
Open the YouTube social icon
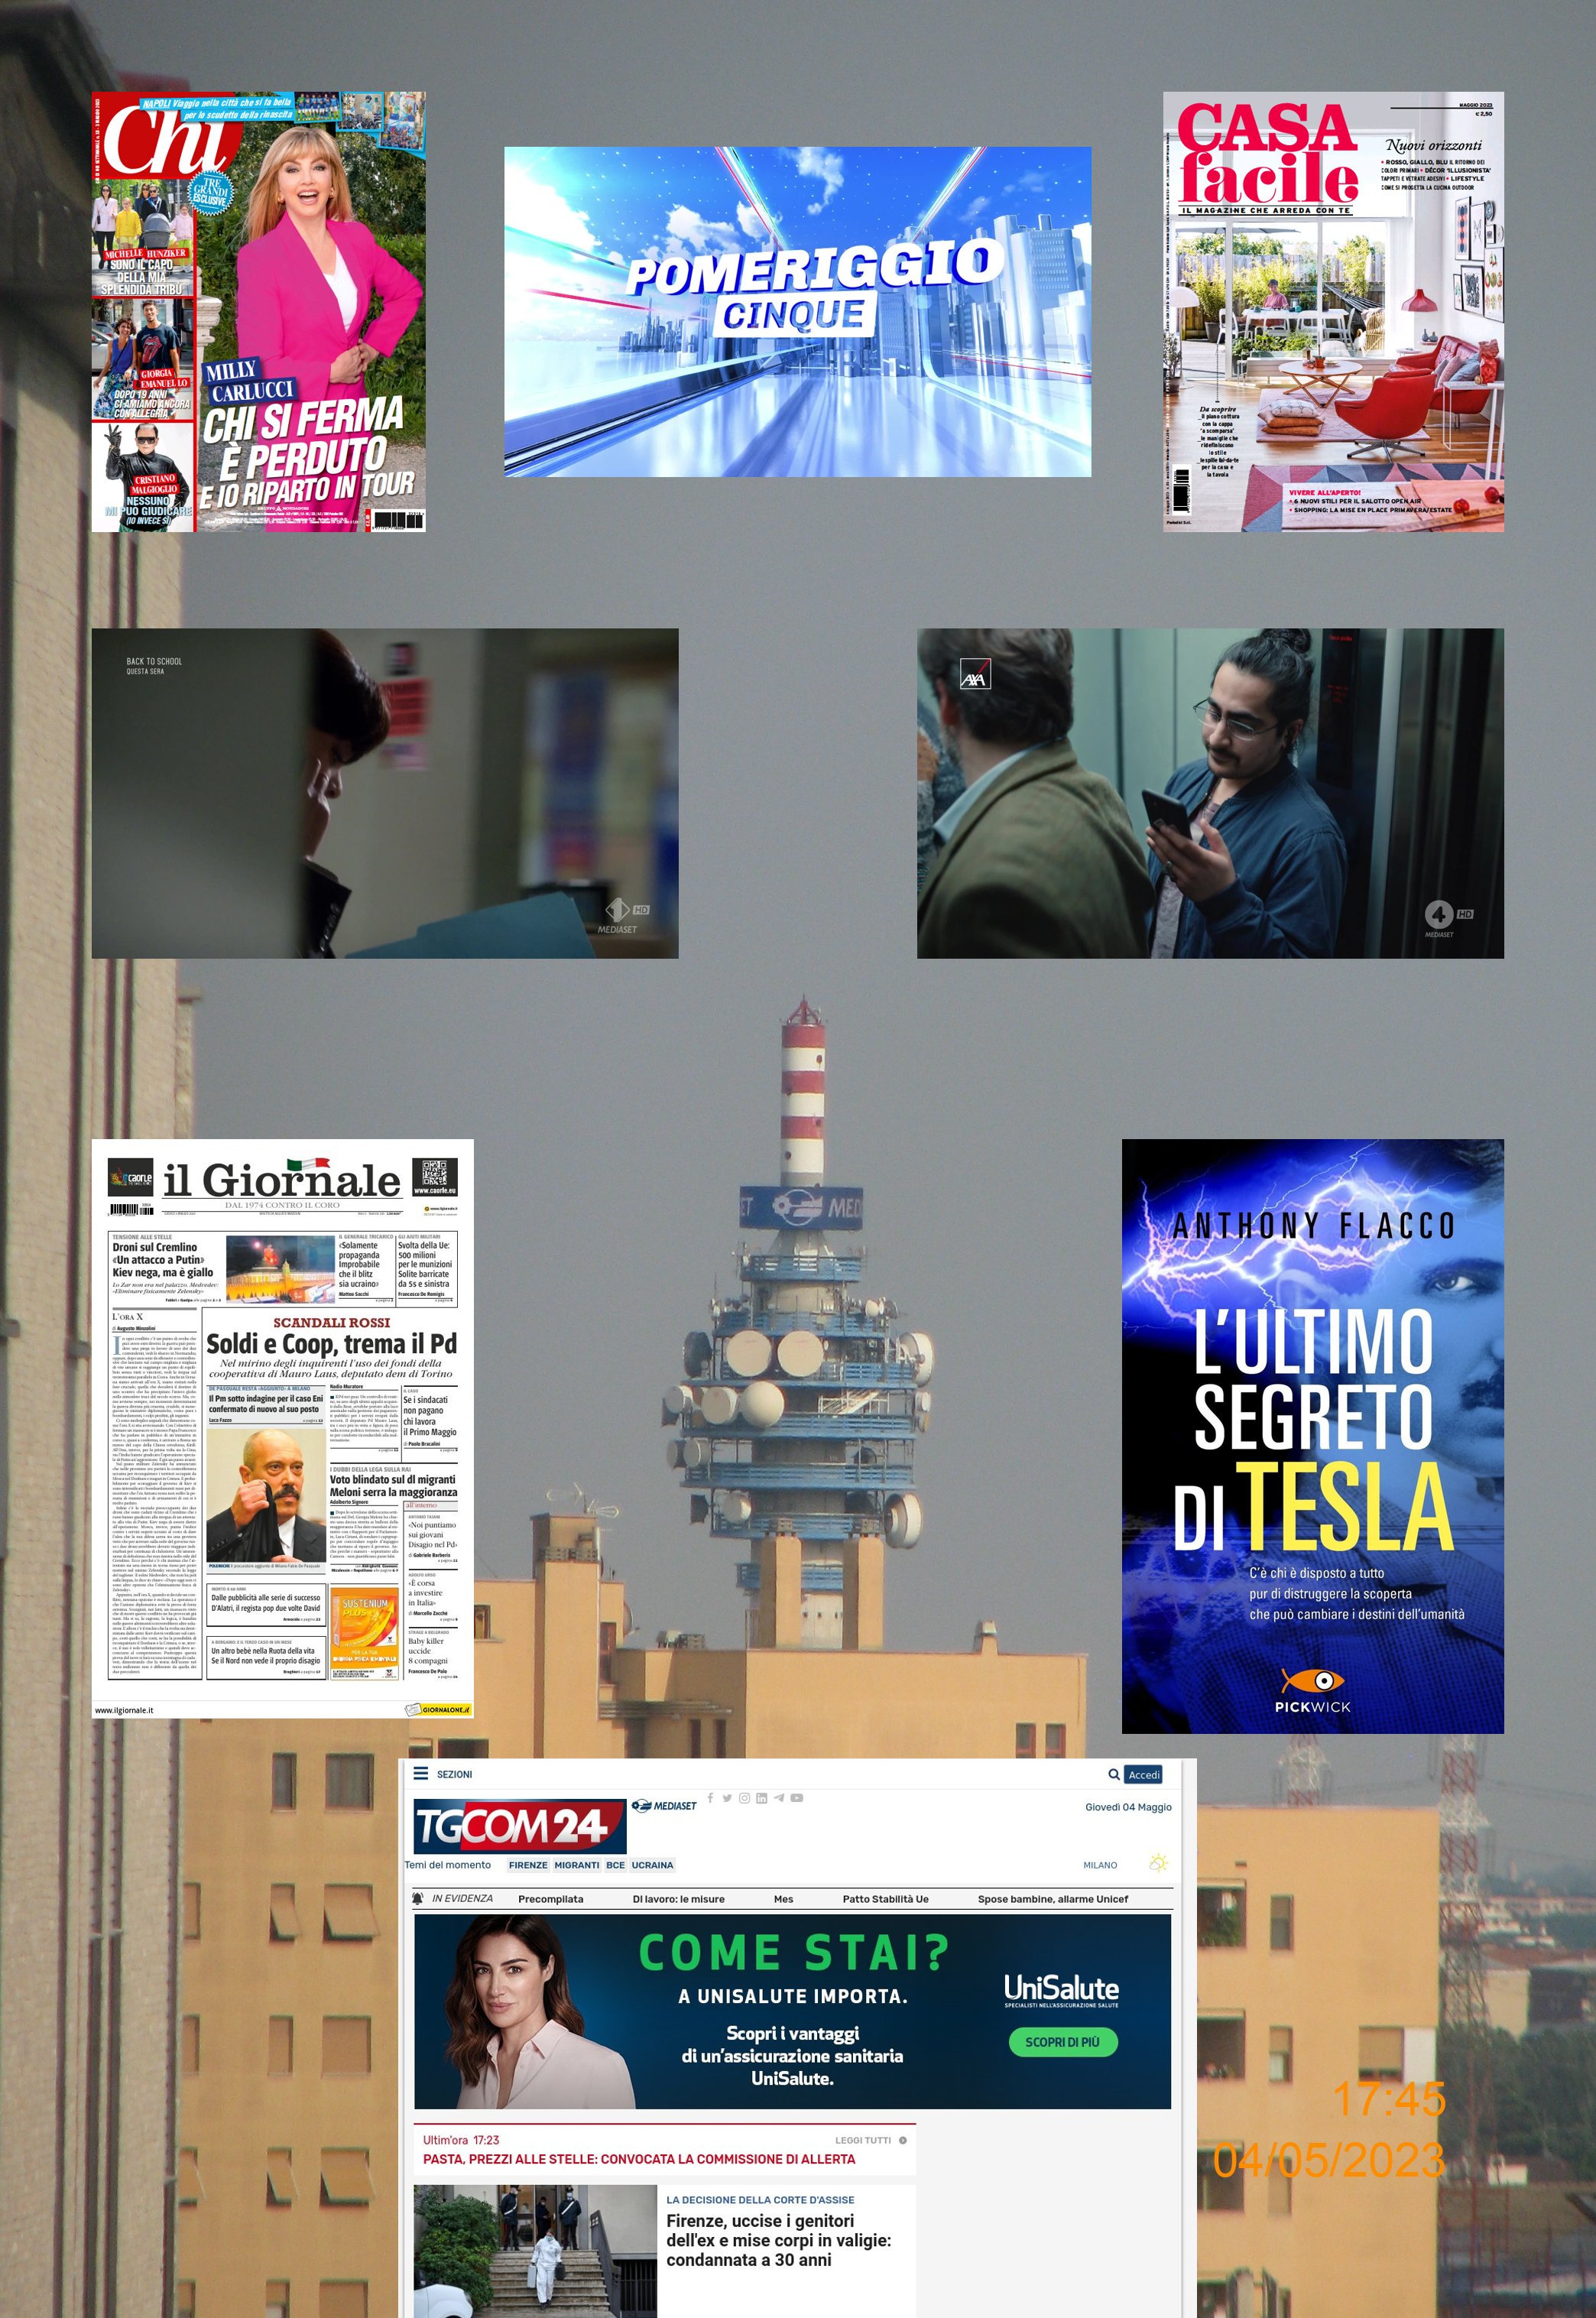pos(797,1797)
